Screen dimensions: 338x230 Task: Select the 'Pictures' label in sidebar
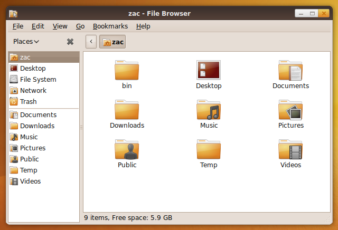click(33, 148)
